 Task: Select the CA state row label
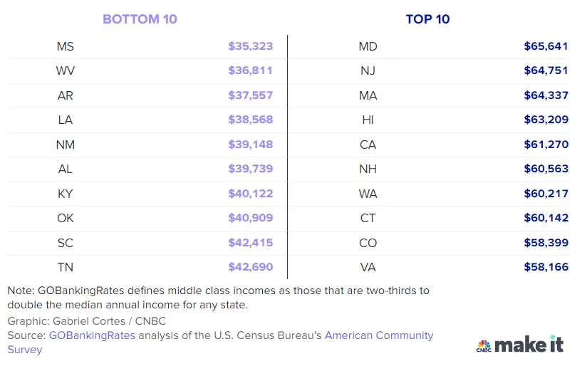[x=368, y=145]
